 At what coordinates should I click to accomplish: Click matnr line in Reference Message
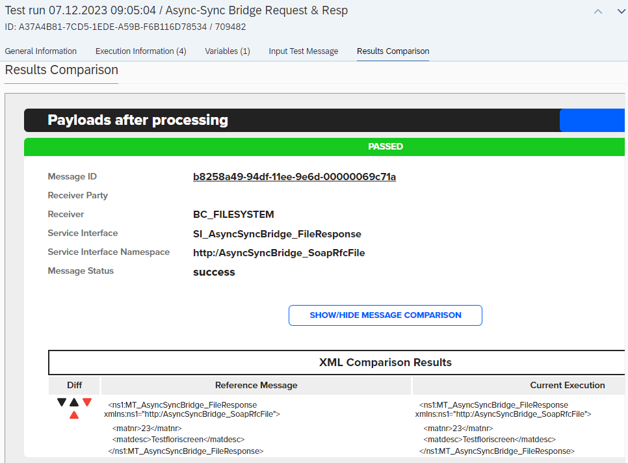click(x=147, y=429)
